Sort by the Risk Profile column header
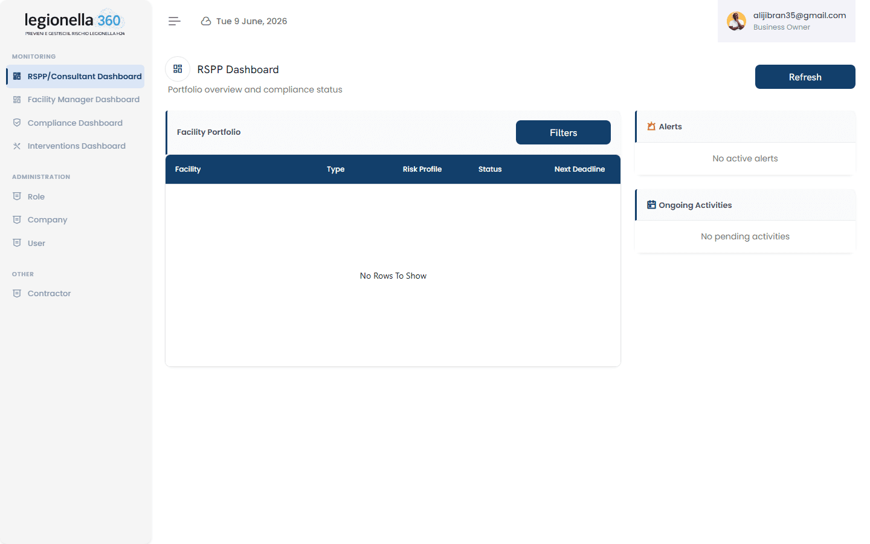870x544 pixels. tap(422, 169)
